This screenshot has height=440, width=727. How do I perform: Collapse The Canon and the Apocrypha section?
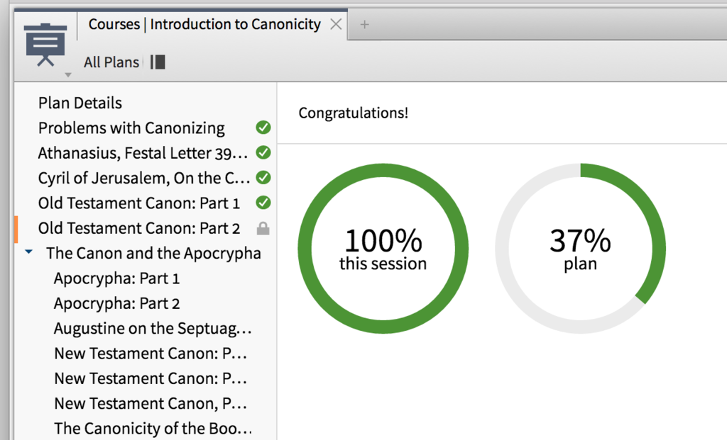pyautogui.click(x=28, y=253)
